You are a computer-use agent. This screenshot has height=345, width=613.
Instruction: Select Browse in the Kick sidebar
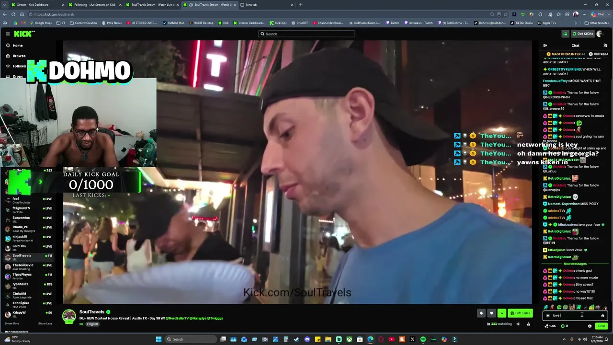(19, 56)
